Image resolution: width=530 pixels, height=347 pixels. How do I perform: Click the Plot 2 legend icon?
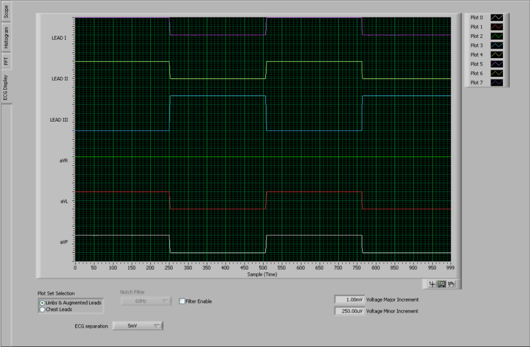[496, 36]
